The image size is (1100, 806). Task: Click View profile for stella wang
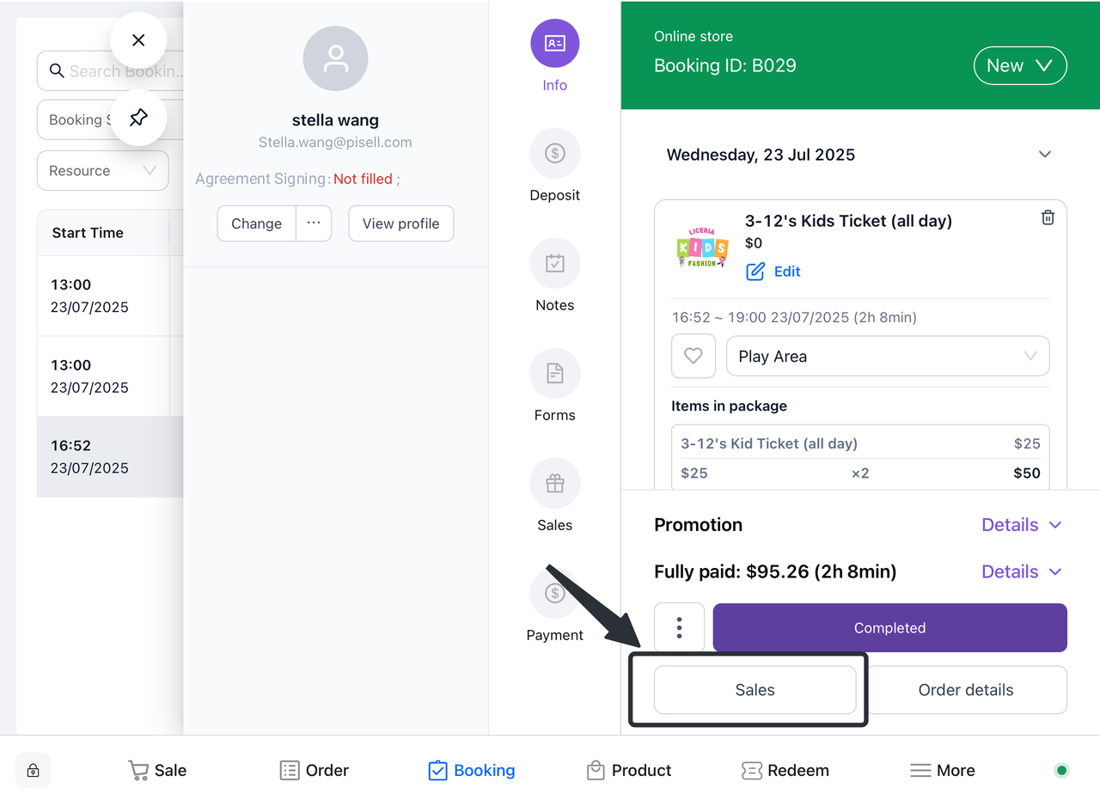(400, 223)
